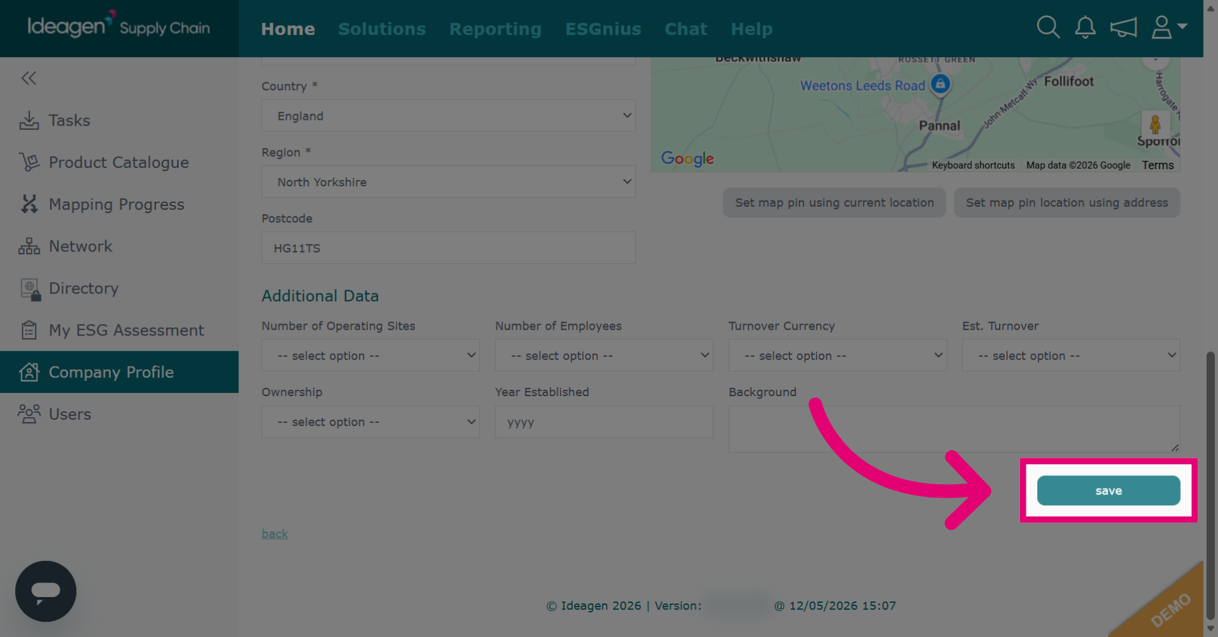
Task: Open the search magnifier icon
Action: point(1048,27)
